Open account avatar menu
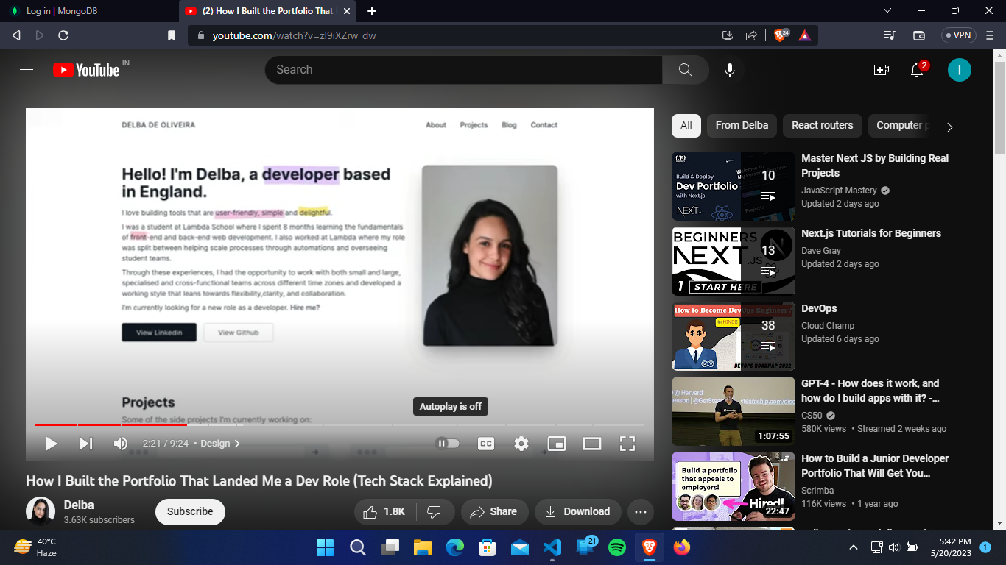This screenshot has width=1006, height=565. tap(959, 70)
